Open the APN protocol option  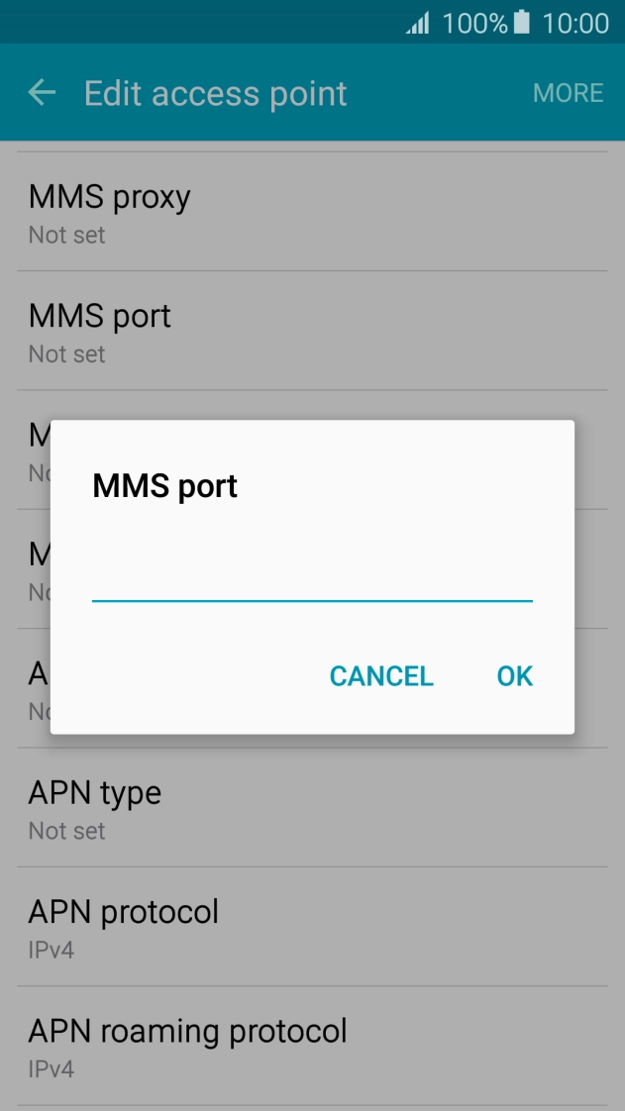pos(313,926)
